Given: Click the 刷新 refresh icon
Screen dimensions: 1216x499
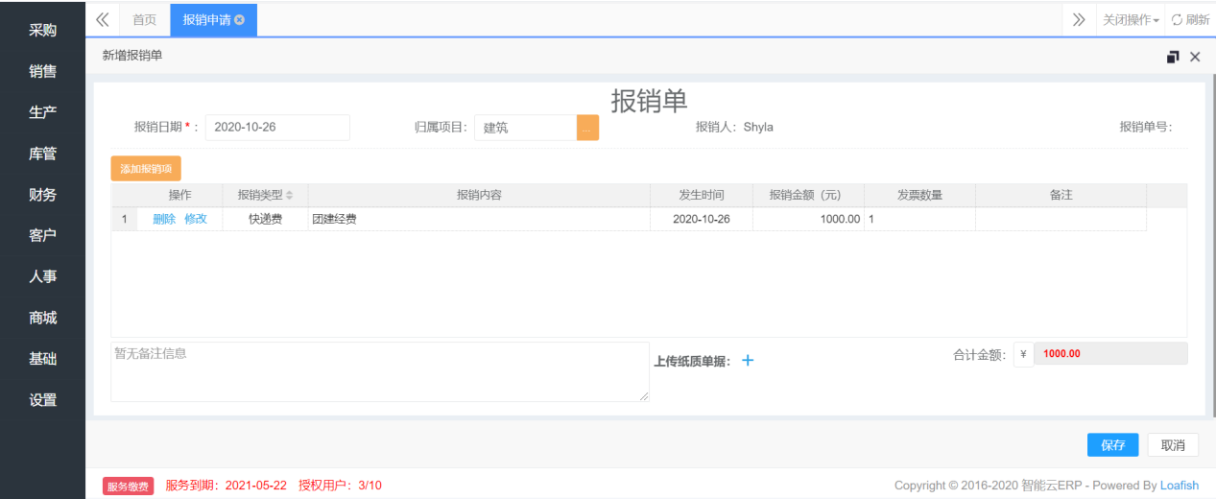Looking at the screenshot, I should click(1177, 19).
